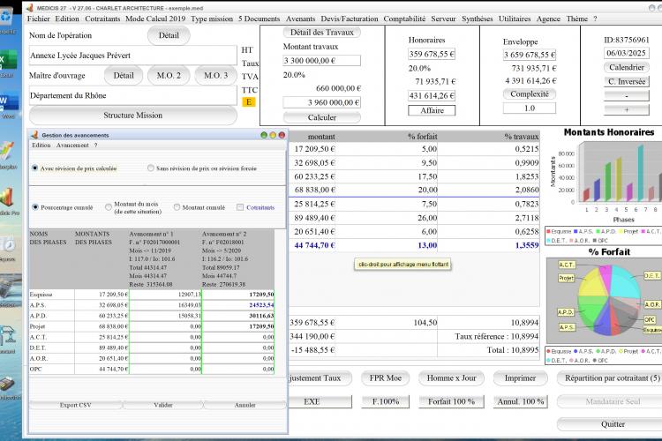Click the Export CSV button
Viewport: 662px width, 441px height.
(76, 405)
